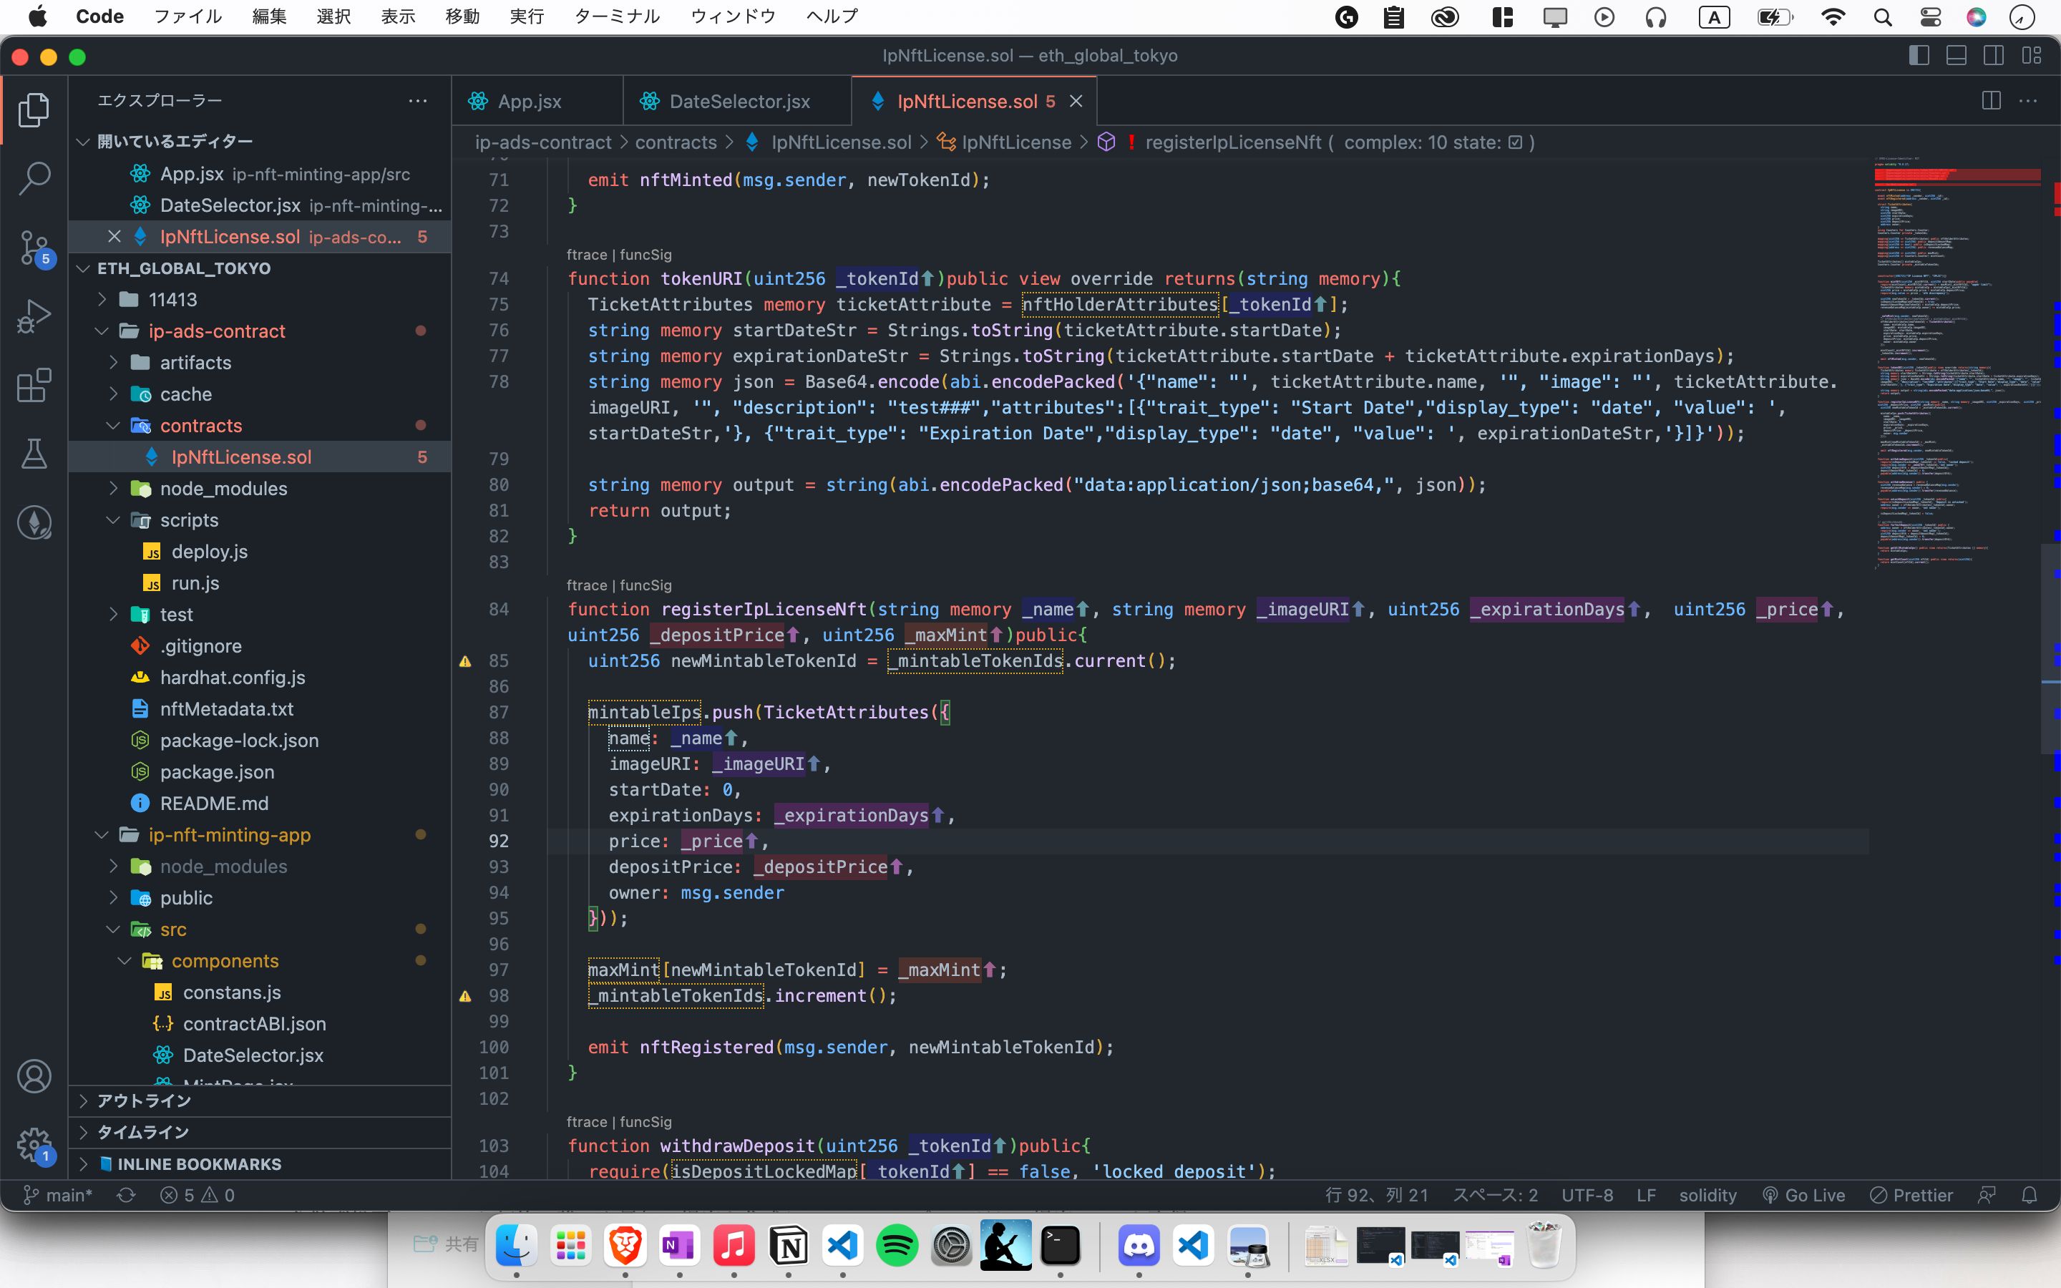Change encoding UTF-8 in status bar
This screenshot has width=2061, height=1288.
1587,1195
